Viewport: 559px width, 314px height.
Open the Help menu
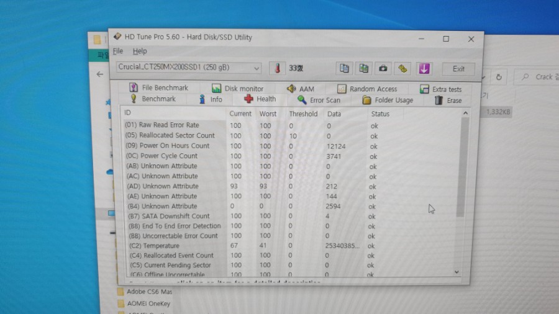(140, 52)
